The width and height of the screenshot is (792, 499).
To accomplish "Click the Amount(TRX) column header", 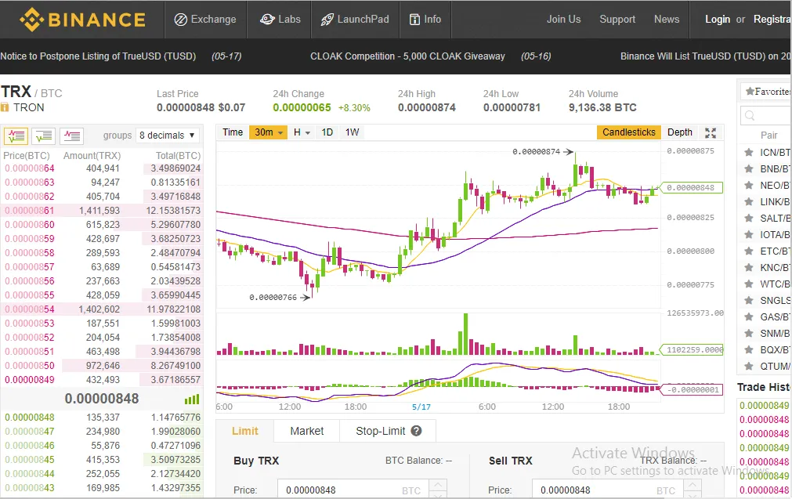I will 92,156.
